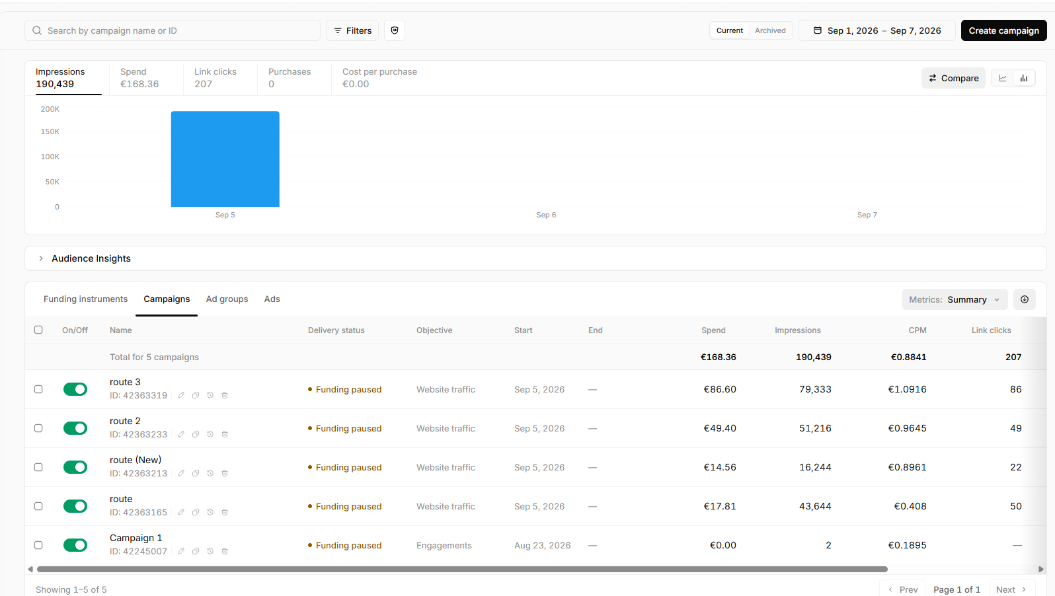Image resolution: width=1055 pixels, height=596 pixels.
Task: Click the download icon beside Metrics dropdown
Action: coord(1025,299)
